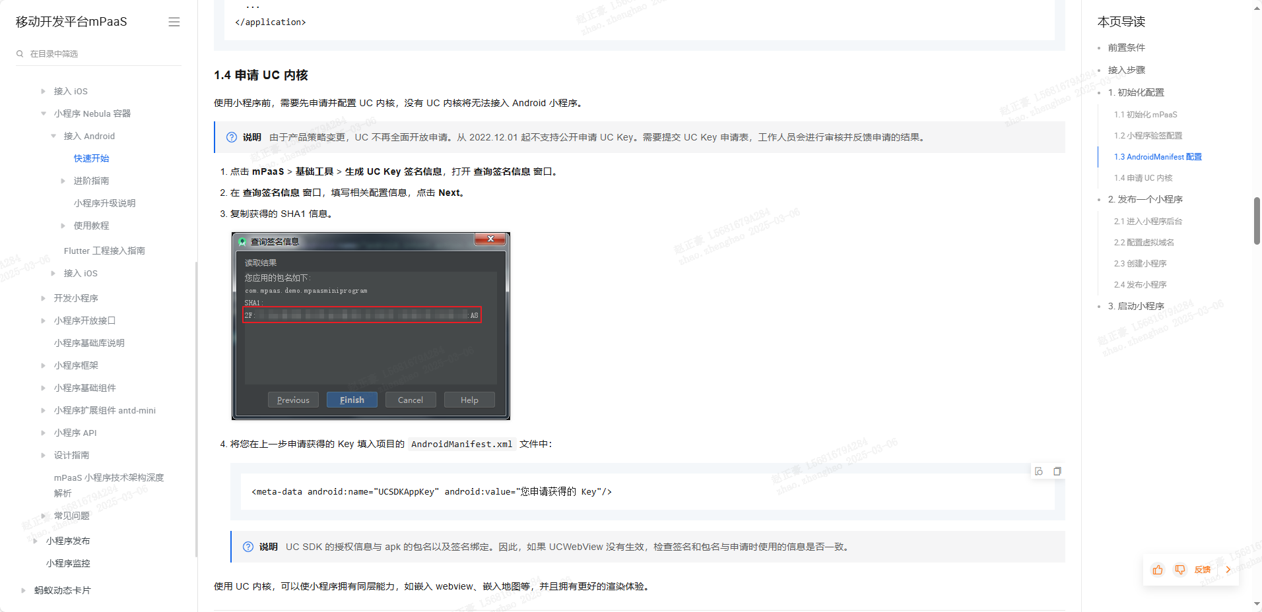1262x612 pixels.
Task: Expand the 使用教程 node
Action: point(63,226)
